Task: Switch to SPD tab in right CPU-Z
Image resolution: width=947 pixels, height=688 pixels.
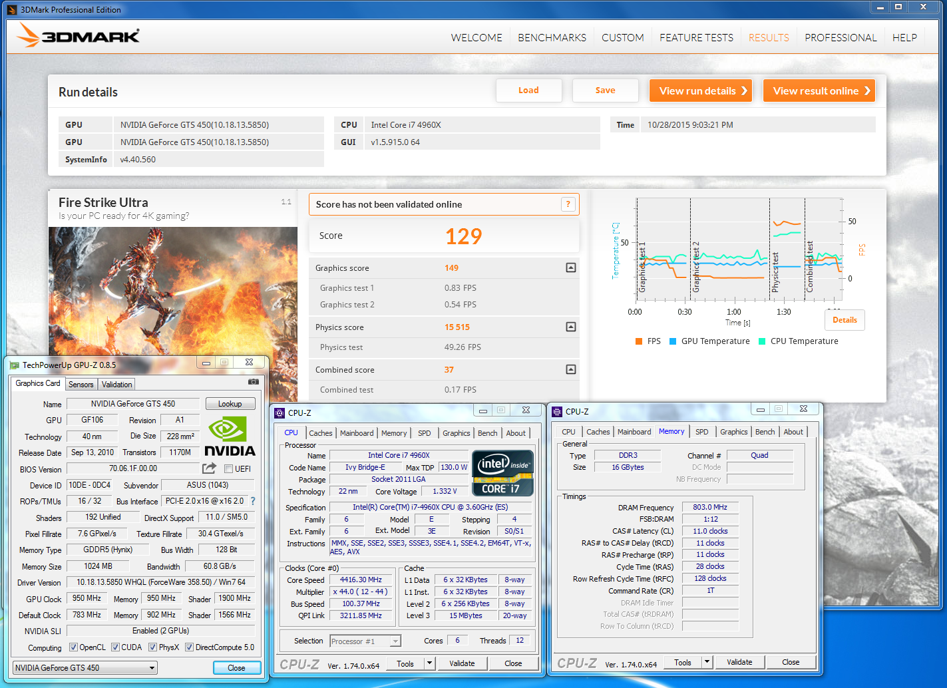Action: (x=702, y=432)
